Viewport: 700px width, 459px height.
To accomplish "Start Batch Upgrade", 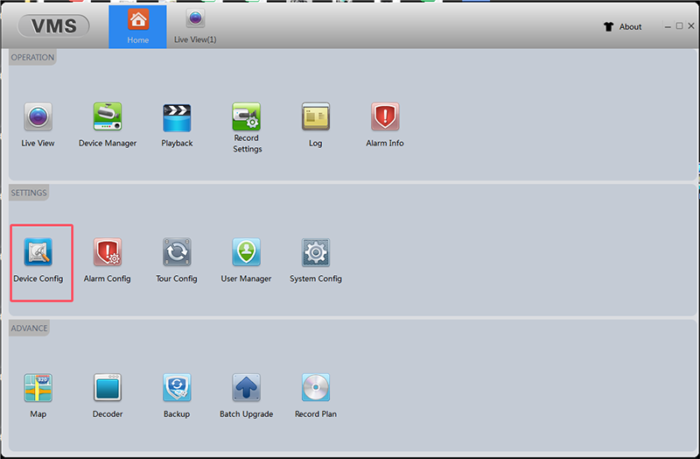I will click(x=247, y=388).
